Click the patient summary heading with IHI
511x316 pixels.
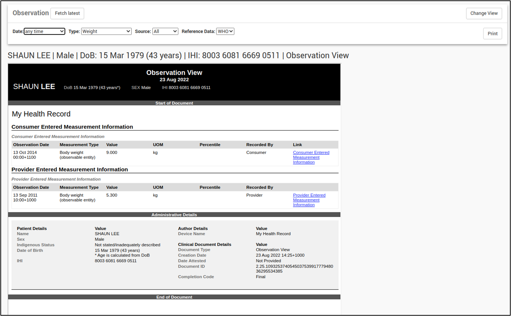pyautogui.click(x=178, y=55)
